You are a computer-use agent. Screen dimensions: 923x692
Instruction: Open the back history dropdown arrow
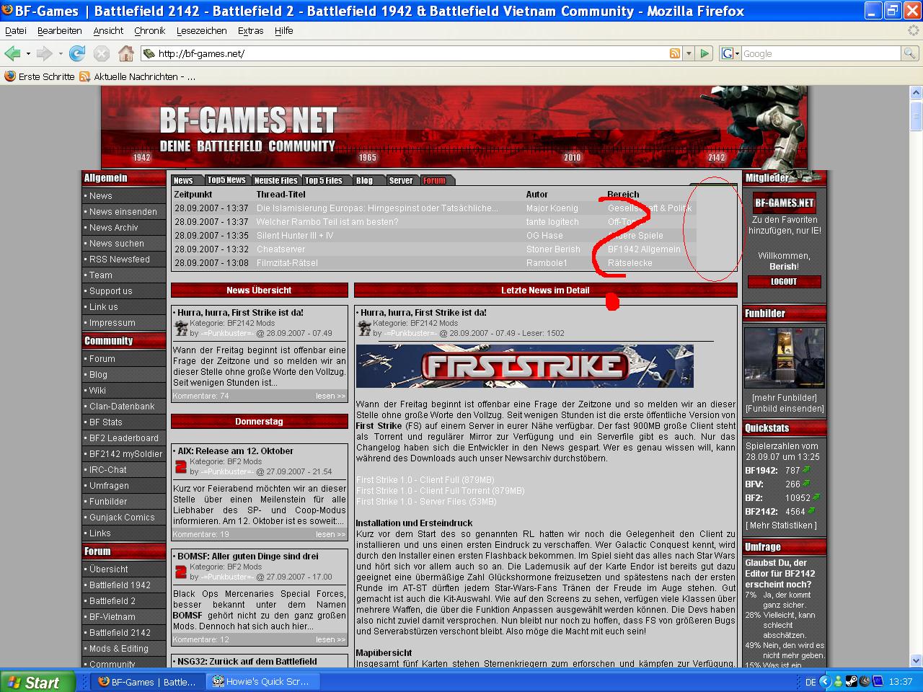tap(28, 53)
